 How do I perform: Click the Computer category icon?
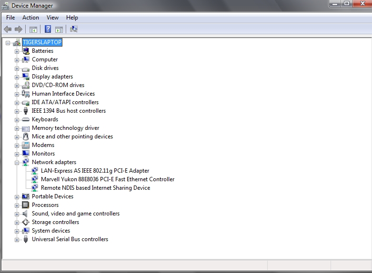tap(26, 59)
